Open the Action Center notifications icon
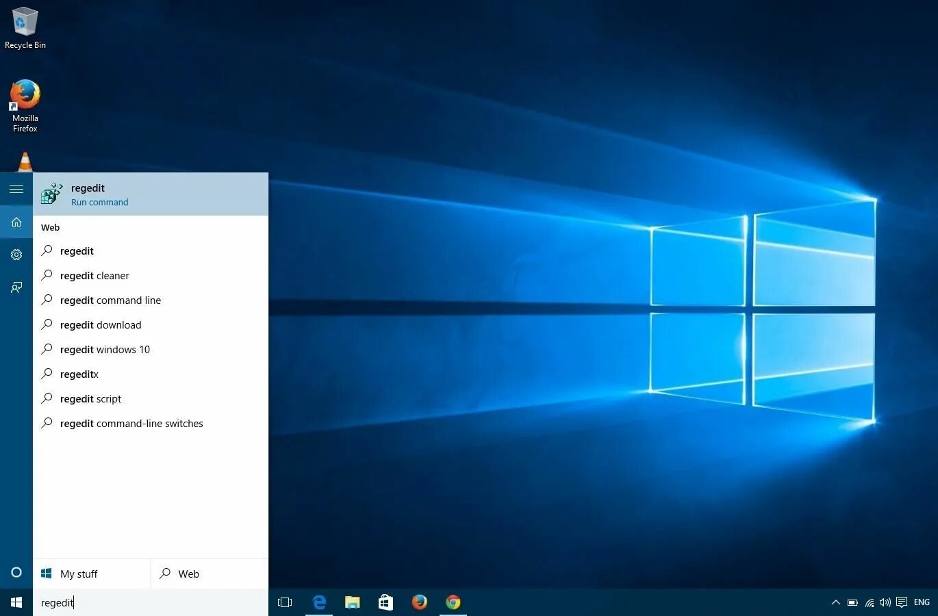This screenshot has width=938, height=616. [902, 602]
